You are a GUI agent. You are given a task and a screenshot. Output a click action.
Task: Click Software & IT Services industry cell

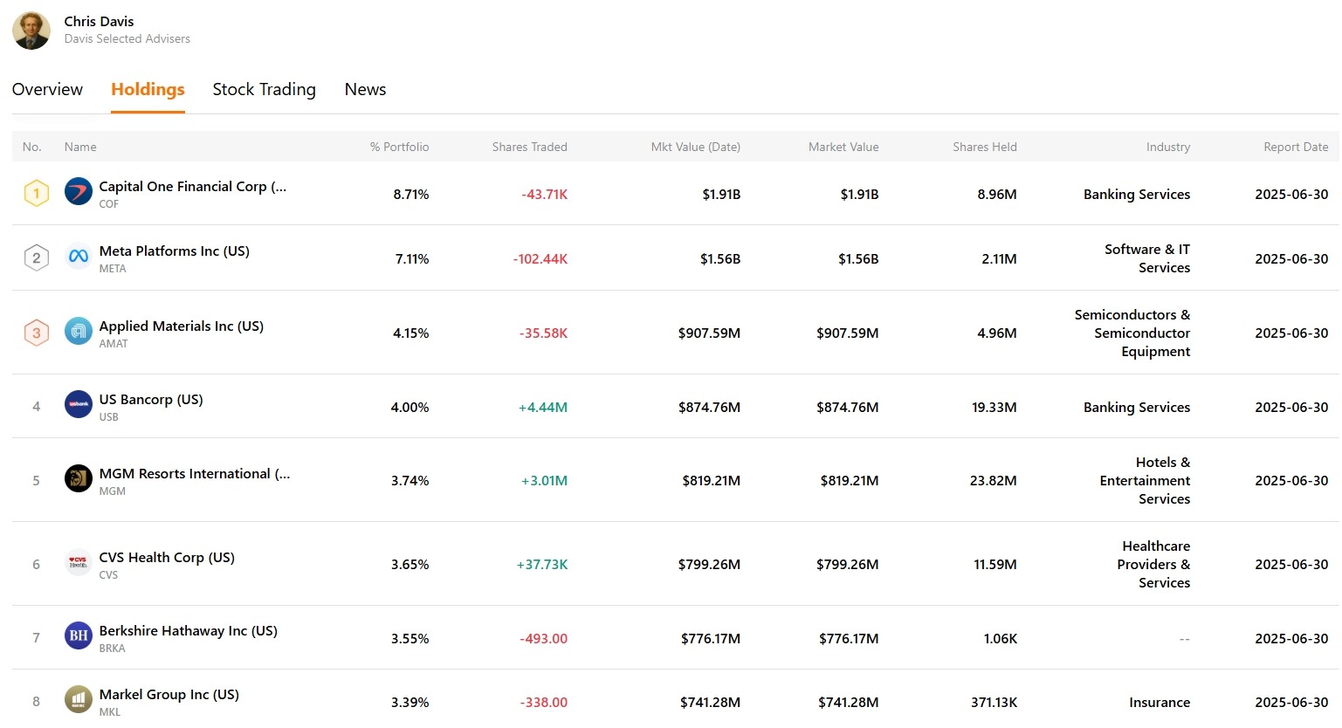point(1147,258)
